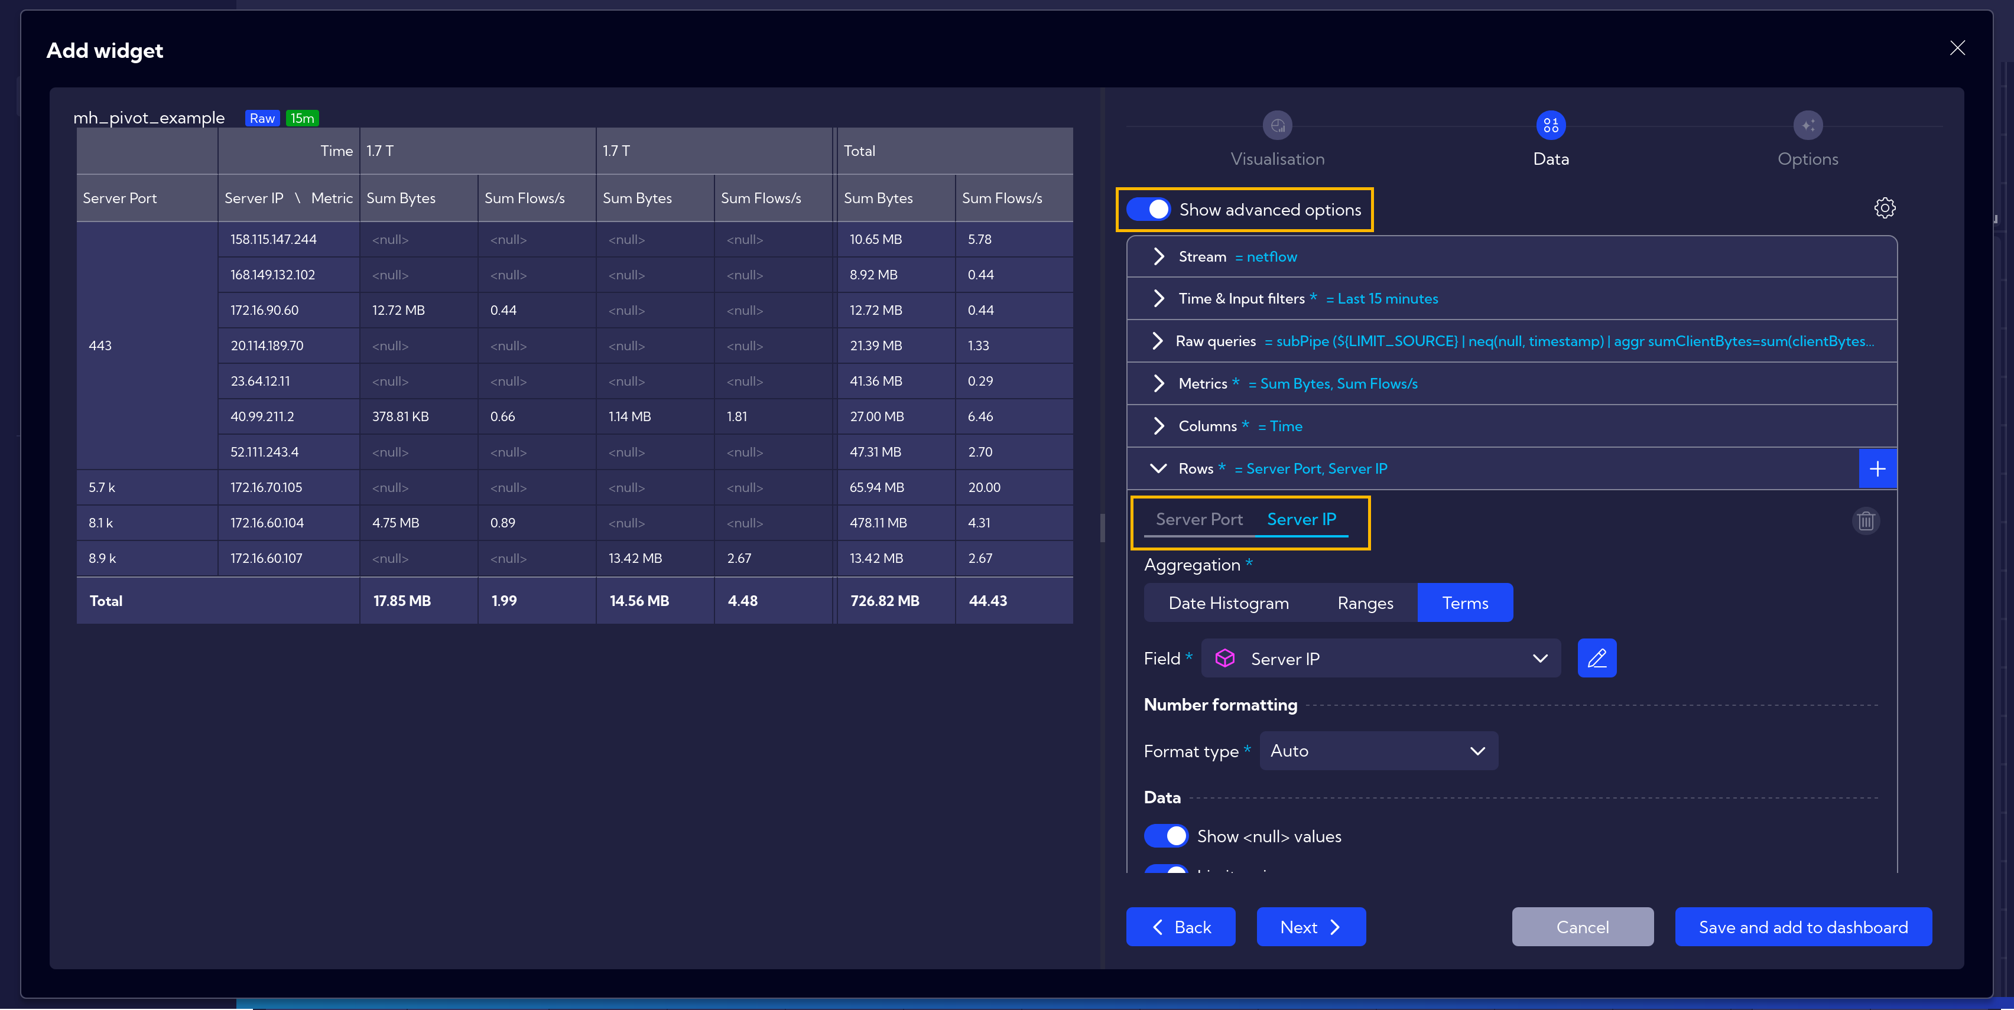
Task: Click the Total row label
Action: click(106, 601)
